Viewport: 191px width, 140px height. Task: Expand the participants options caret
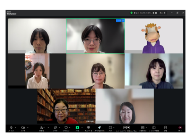48,127
